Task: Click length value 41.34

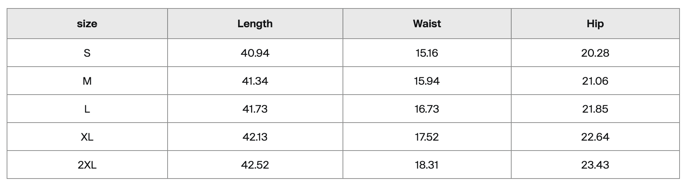Action: (x=255, y=81)
